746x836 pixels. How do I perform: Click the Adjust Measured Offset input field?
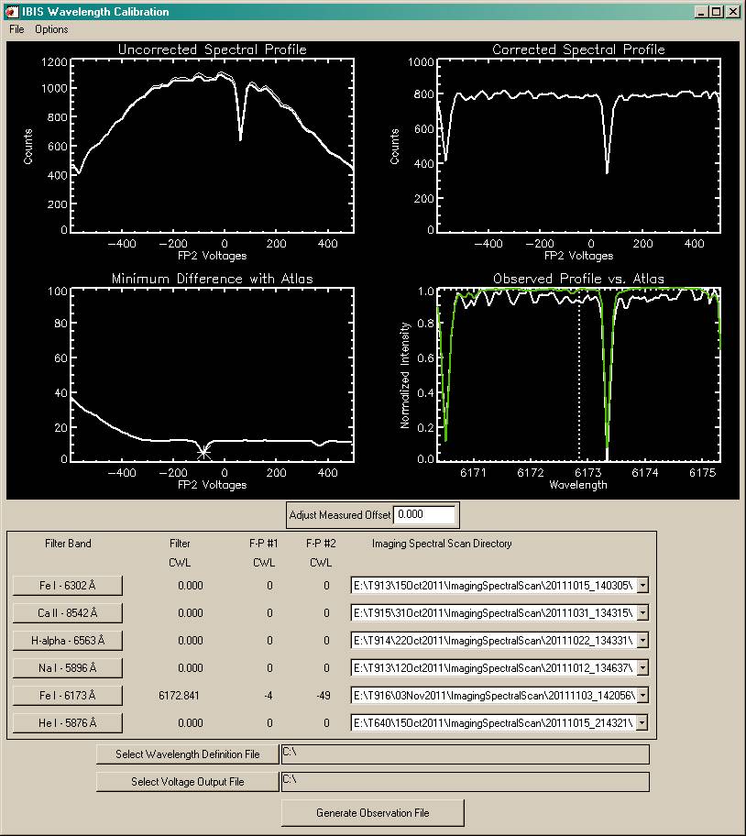point(423,515)
